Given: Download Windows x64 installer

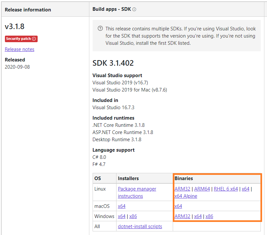Looking at the screenshot, I should [x=122, y=216].
